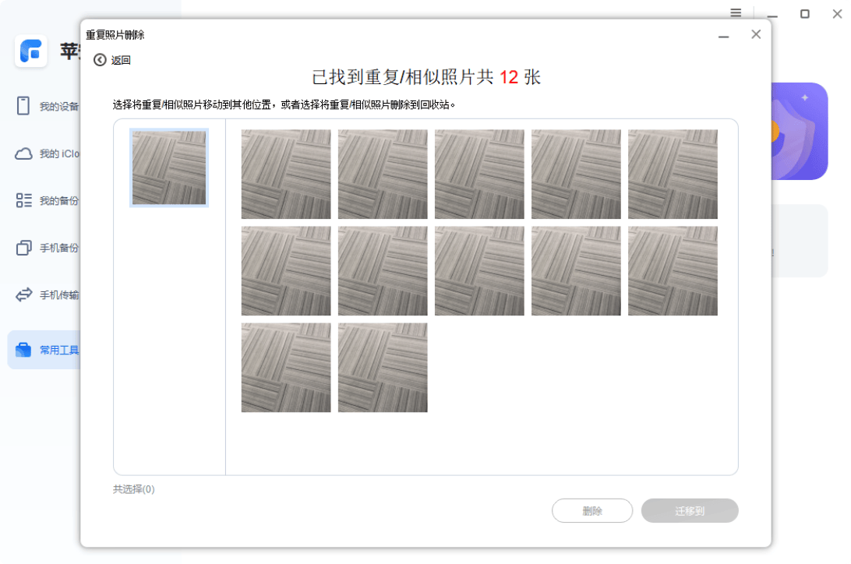
Task: Select last photo in the top row
Action: (673, 174)
